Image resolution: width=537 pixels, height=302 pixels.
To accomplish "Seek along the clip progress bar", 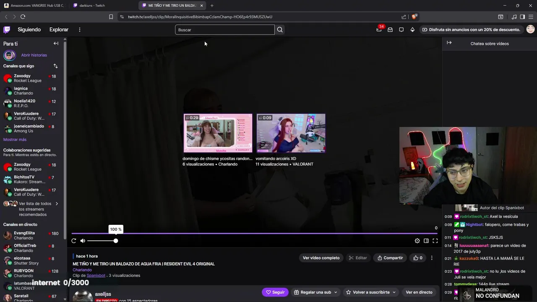I will [255, 233].
